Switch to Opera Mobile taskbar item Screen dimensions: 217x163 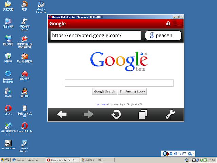[63, 160]
